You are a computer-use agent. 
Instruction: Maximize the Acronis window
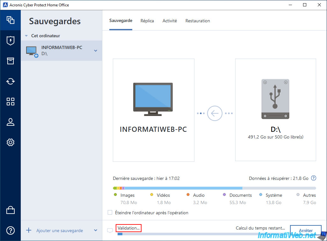(x=305, y=5)
